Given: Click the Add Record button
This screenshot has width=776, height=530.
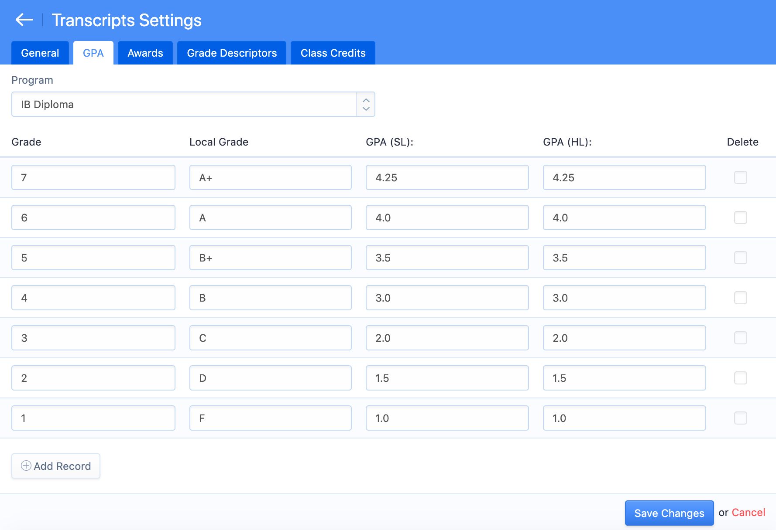Looking at the screenshot, I should 56,466.
